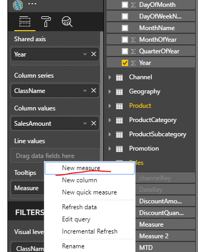Select the Measure field in Sales
Viewport: 198px width, 252px height.
(x=165, y=225)
